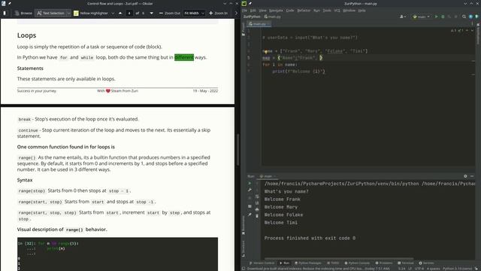Run the main configuration with green play icon
The height and width of the screenshot is (271, 481).
coord(436,17)
